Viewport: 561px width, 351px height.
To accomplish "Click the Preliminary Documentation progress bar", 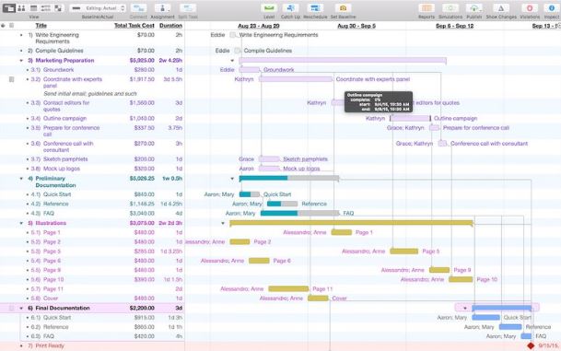I will tap(289, 178).
